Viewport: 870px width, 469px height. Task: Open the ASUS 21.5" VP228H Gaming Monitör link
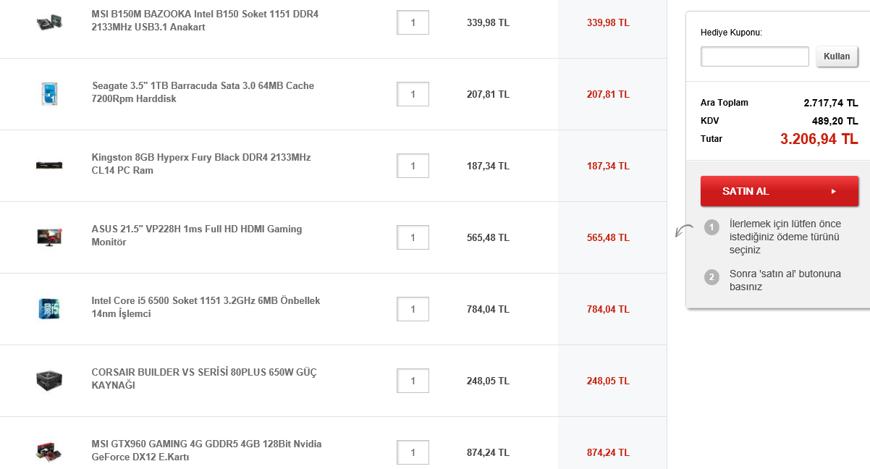[x=196, y=235]
